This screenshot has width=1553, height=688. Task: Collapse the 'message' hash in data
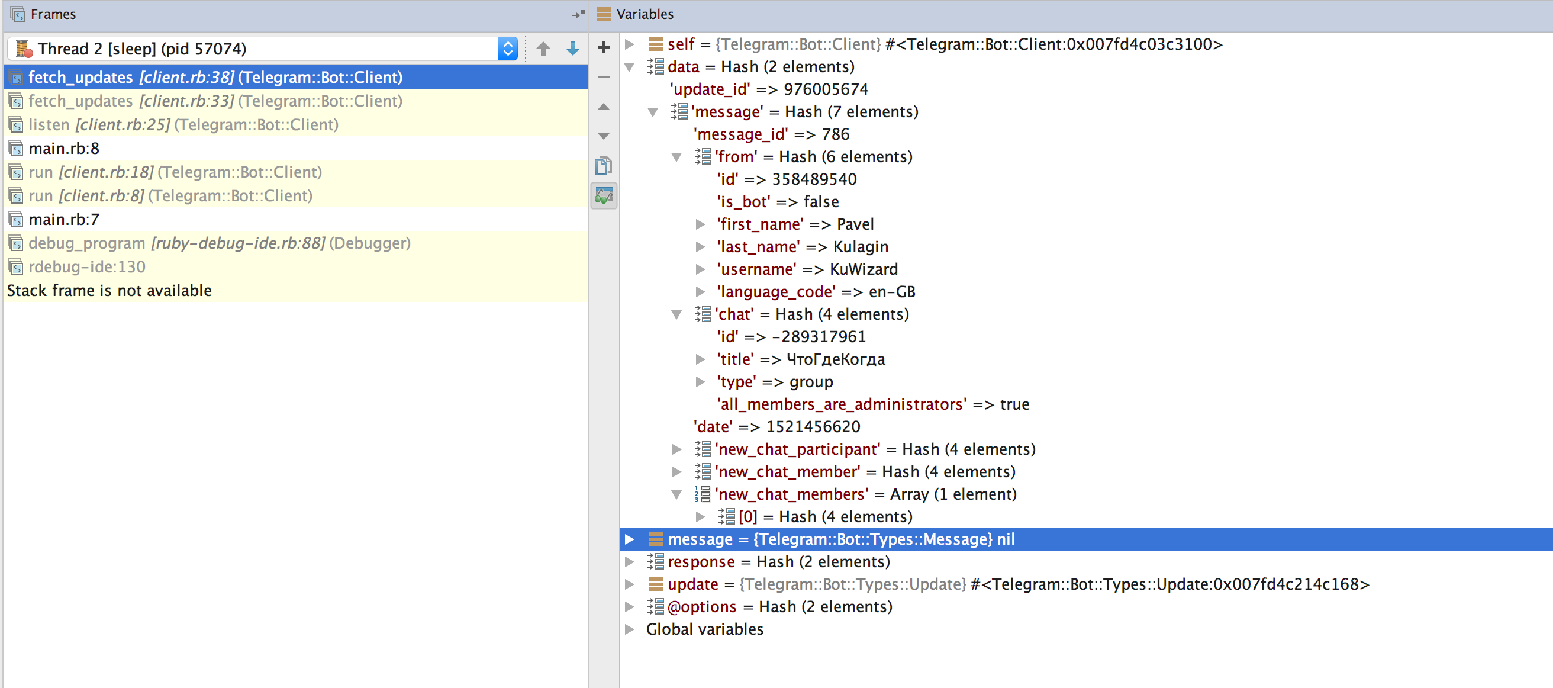click(653, 111)
